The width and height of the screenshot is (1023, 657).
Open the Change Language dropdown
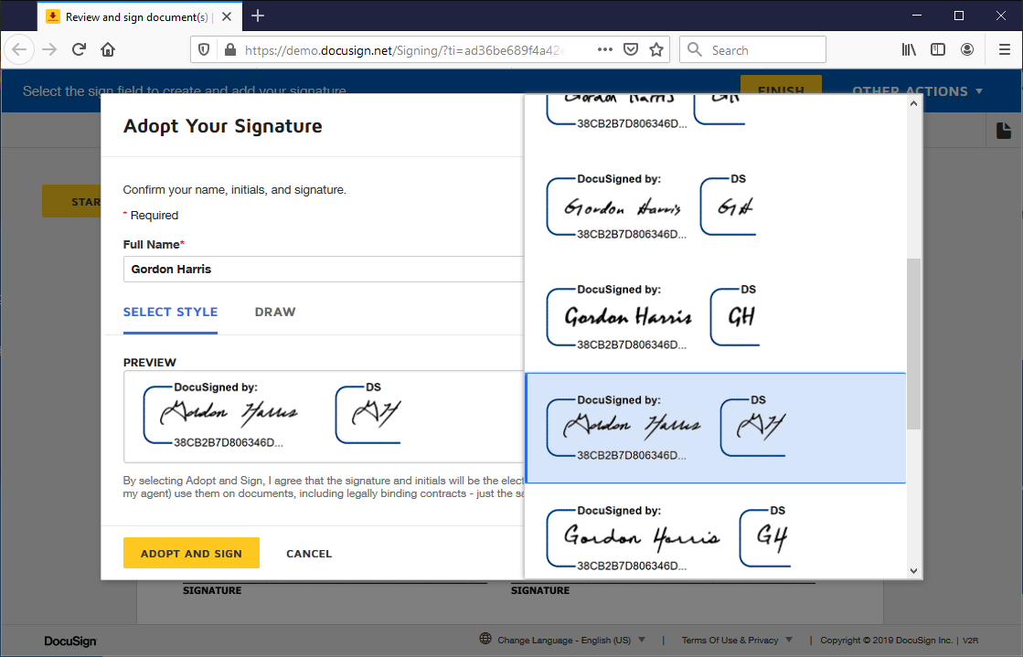click(571, 640)
